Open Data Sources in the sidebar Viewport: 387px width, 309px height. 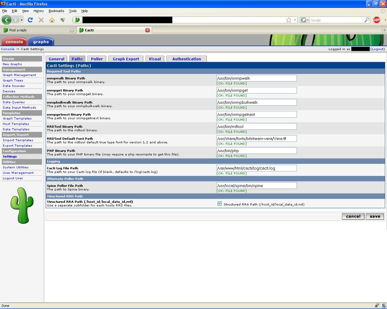click(14, 86)
